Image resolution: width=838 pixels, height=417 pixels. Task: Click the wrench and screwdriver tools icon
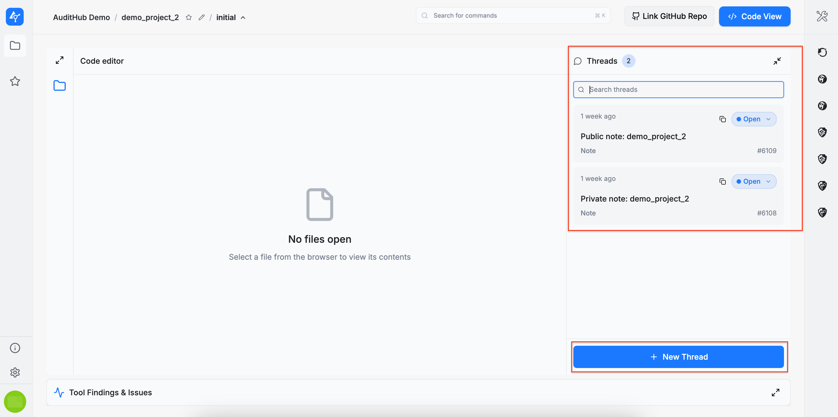(x=822, y=16)
